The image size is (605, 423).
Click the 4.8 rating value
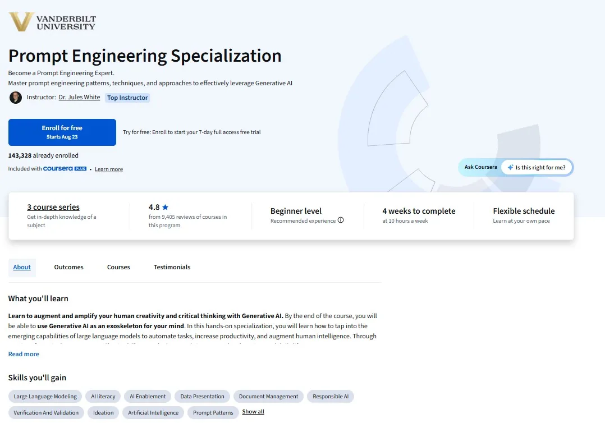click(154, 207)
